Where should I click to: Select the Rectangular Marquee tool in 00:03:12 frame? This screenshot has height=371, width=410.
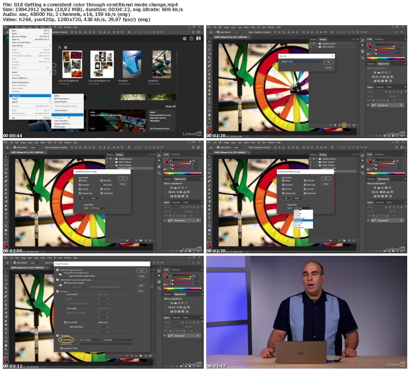pos(6,276)
